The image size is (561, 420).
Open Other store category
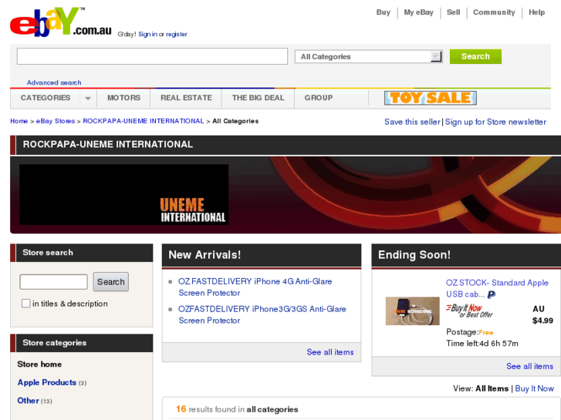[28, 401]
